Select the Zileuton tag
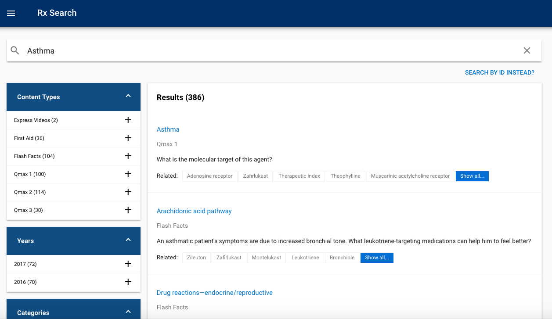 (196, 258)
